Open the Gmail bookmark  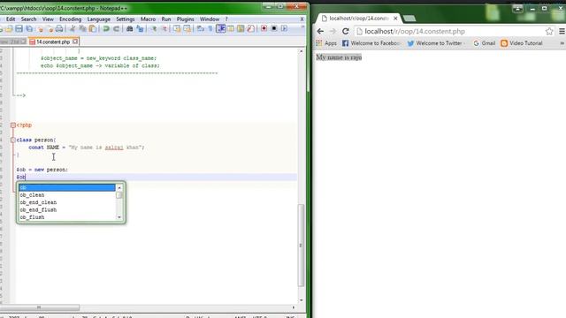pos(484,43)
